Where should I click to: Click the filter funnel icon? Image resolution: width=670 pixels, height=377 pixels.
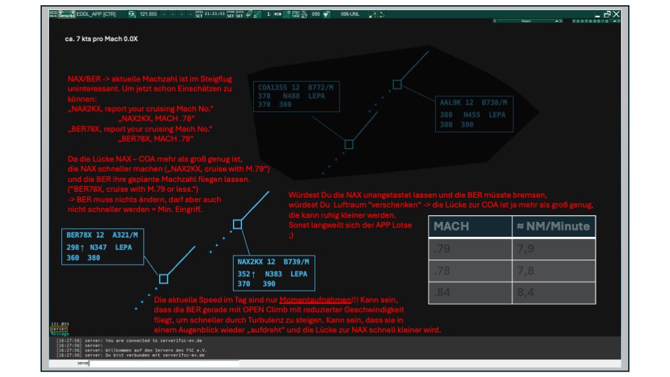(x=326, y=14)
